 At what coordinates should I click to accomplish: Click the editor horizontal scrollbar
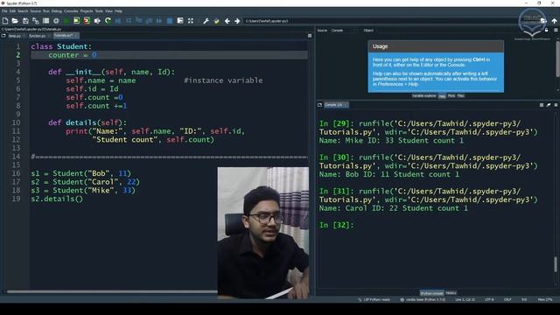point(111,291)
